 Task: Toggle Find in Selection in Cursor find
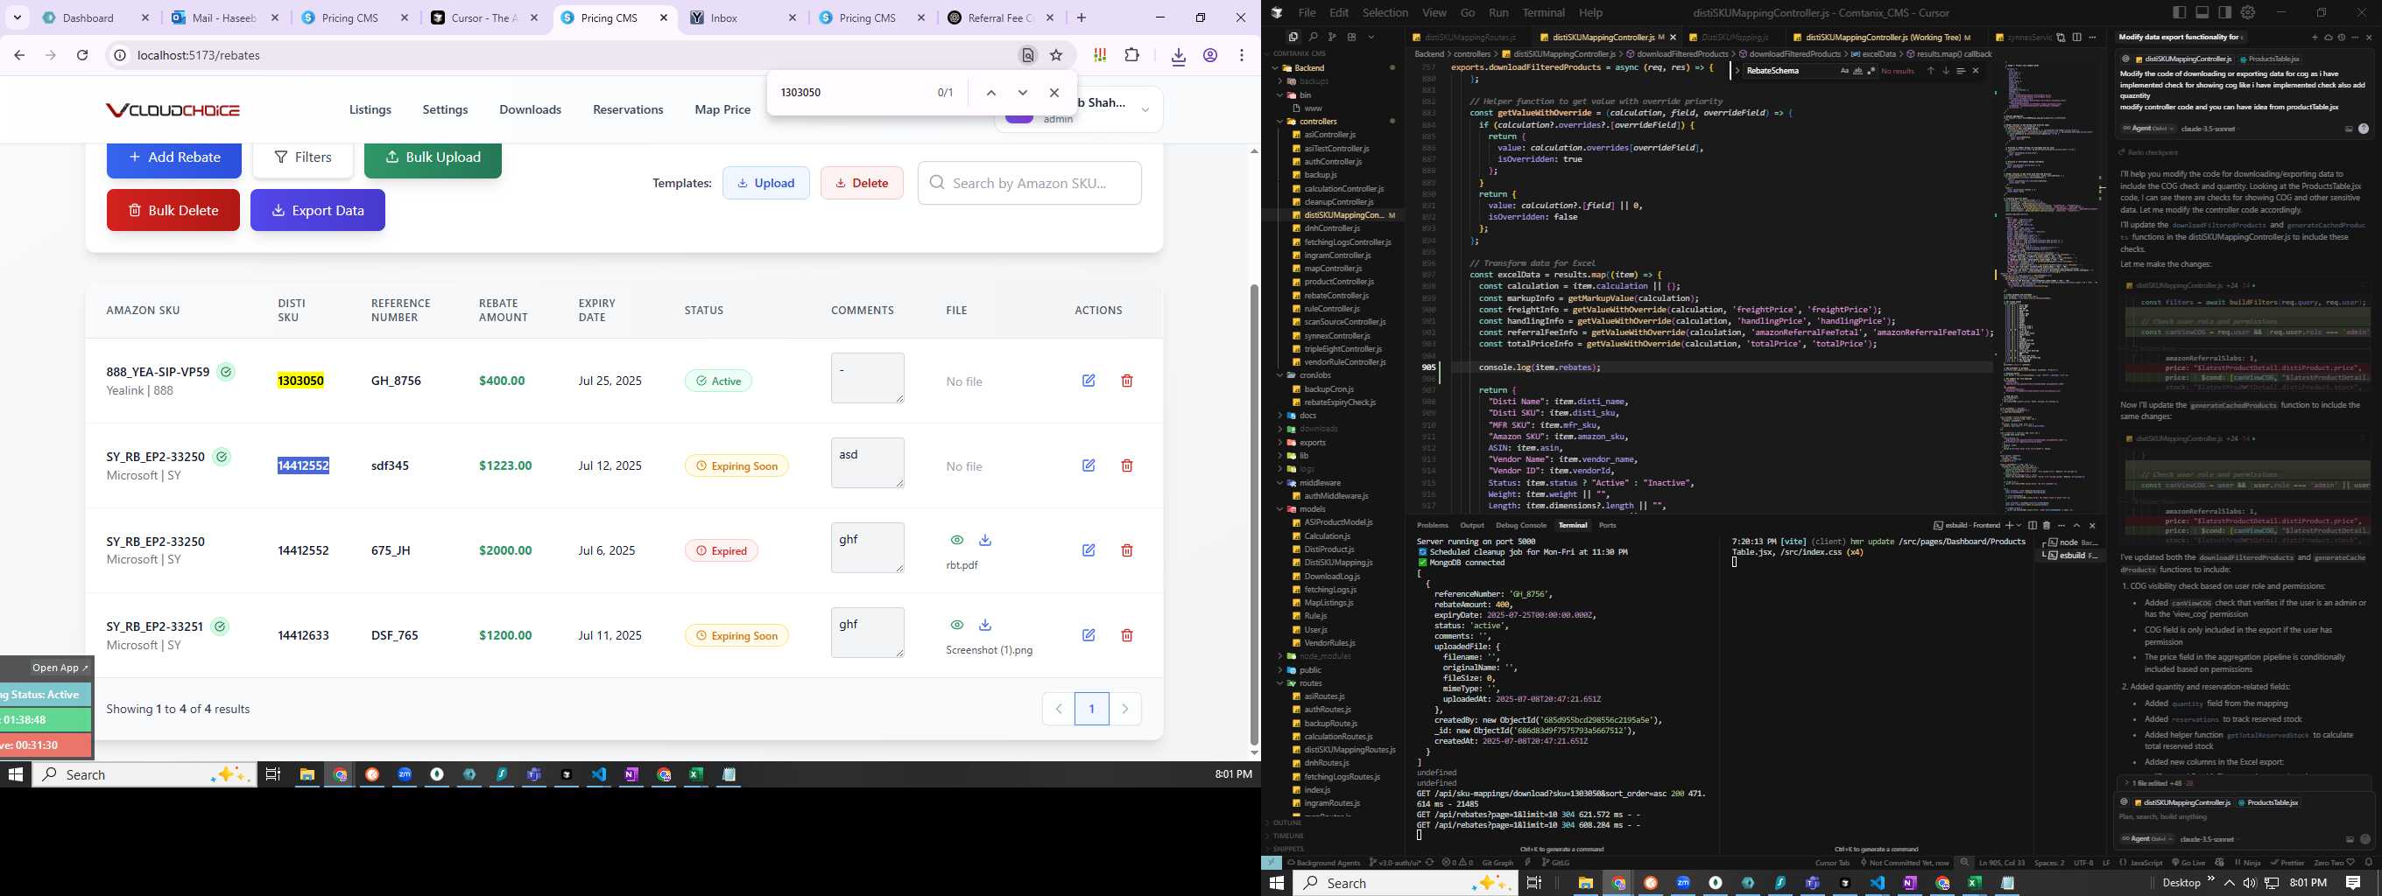[x=1961, y=71]
